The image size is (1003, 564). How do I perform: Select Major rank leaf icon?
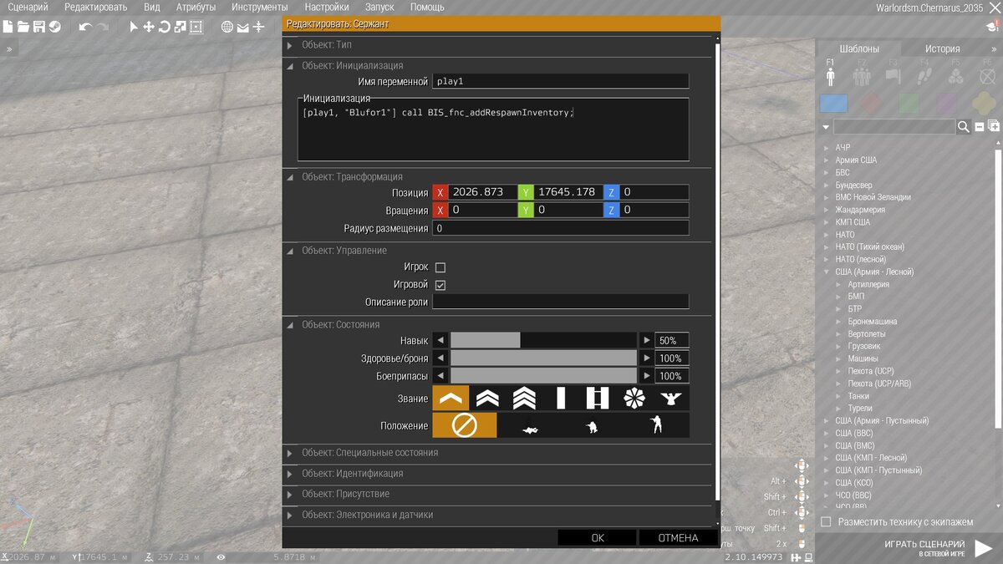(634, 399)
